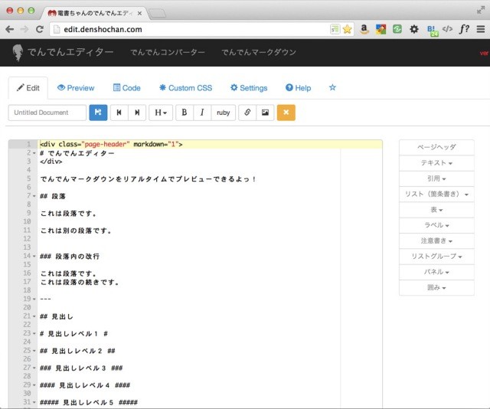Apply bold with the B button
The width and height of the screenshot is (490, 409).
coord(185,113)
